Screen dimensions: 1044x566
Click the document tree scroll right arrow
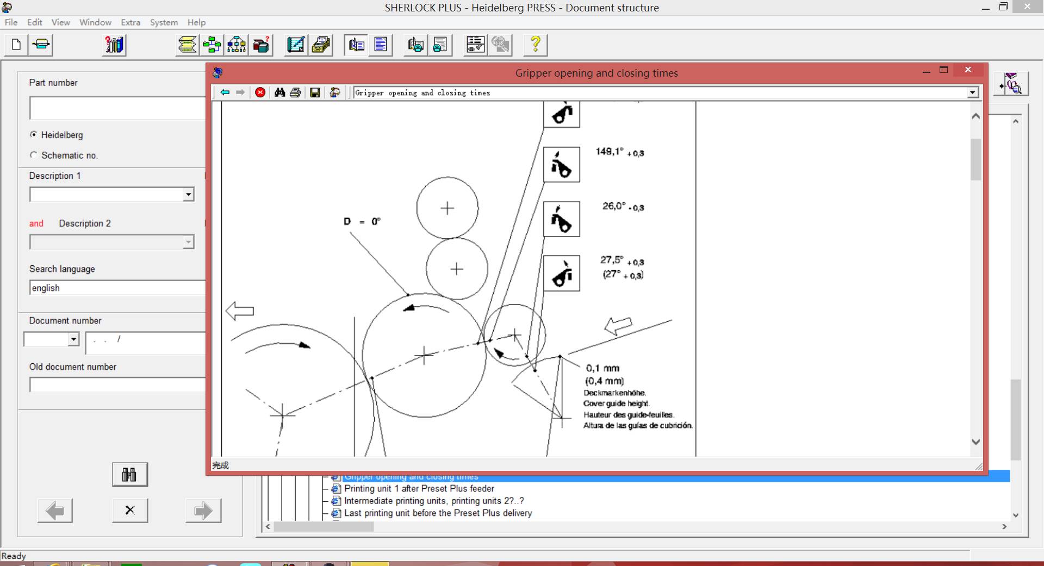(x=1004, y=527)
